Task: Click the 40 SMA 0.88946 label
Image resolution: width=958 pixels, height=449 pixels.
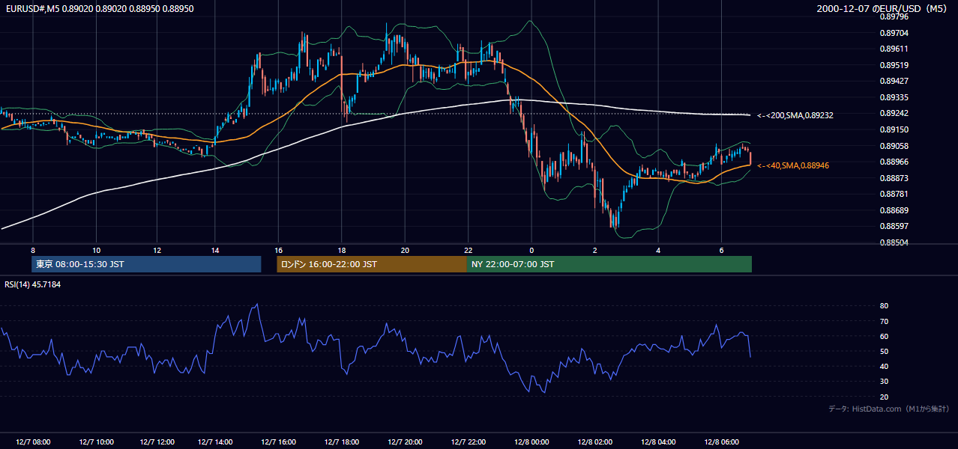Action: coord(795,165)
